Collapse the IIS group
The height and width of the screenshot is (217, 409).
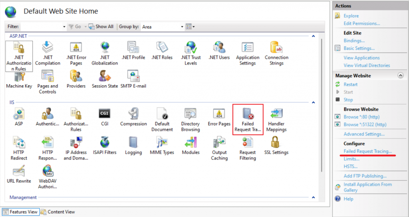coord(314,103)
